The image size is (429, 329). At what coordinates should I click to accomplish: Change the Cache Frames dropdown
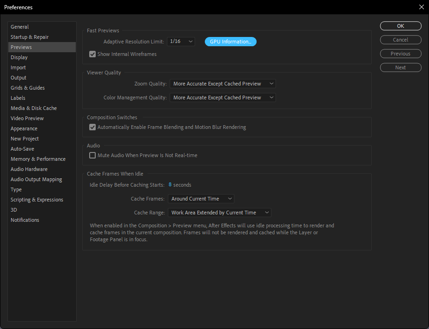[x=201, y=198]
